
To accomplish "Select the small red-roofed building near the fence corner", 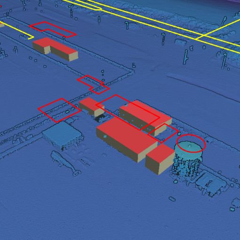I will [x=92, y=107].
